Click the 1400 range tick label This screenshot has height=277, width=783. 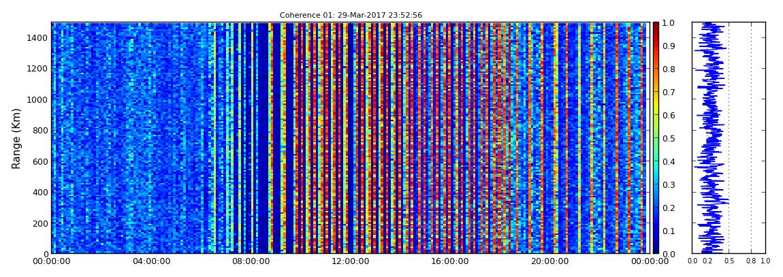point(38,37)
